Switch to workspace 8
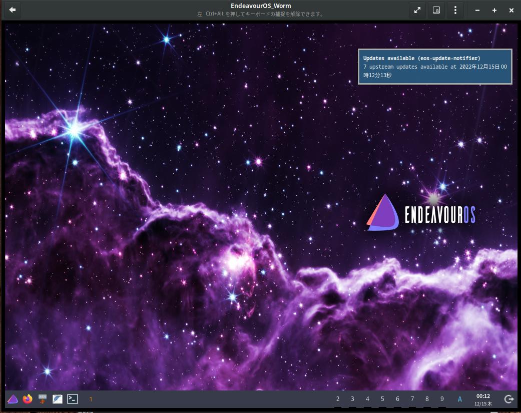The height and width of the screenshot is (413, 521). click(427, 398)
